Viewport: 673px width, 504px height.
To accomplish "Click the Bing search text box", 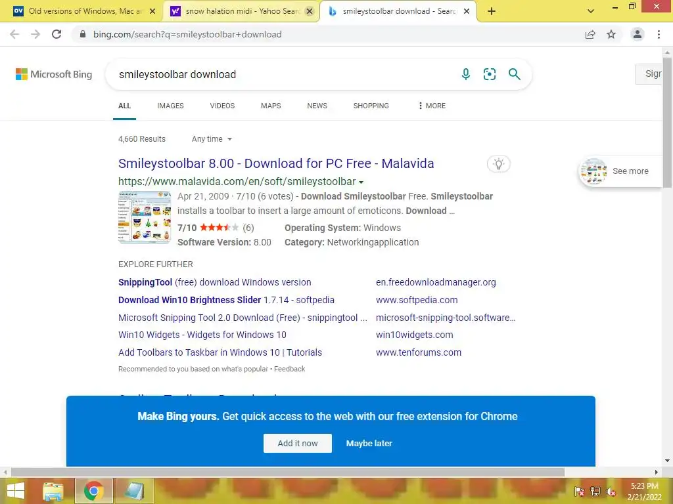I will [283, 74].
